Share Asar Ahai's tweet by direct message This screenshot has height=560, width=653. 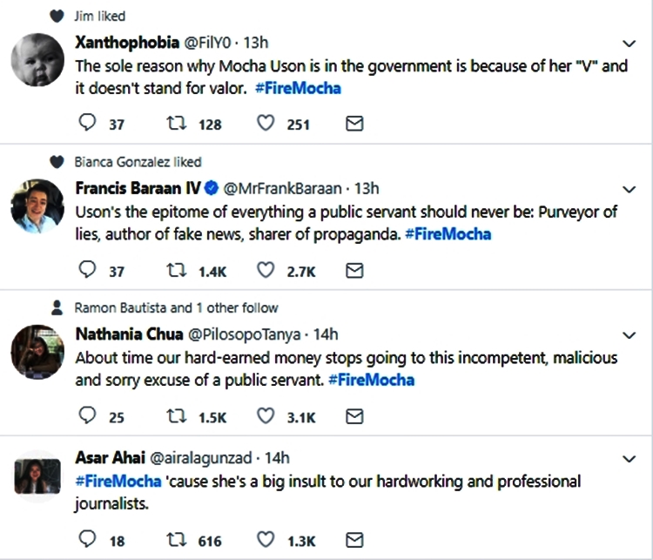pyautogui.click(x=354, y=540)
